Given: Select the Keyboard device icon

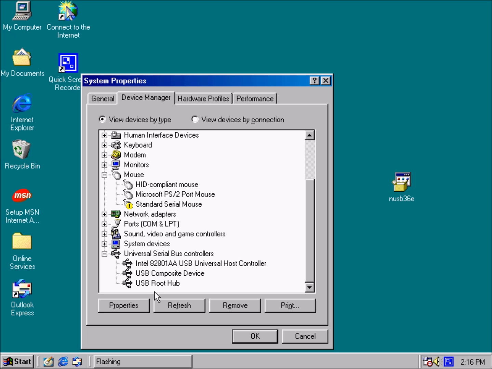Looking at the screenshot, I should pos(116,145).
